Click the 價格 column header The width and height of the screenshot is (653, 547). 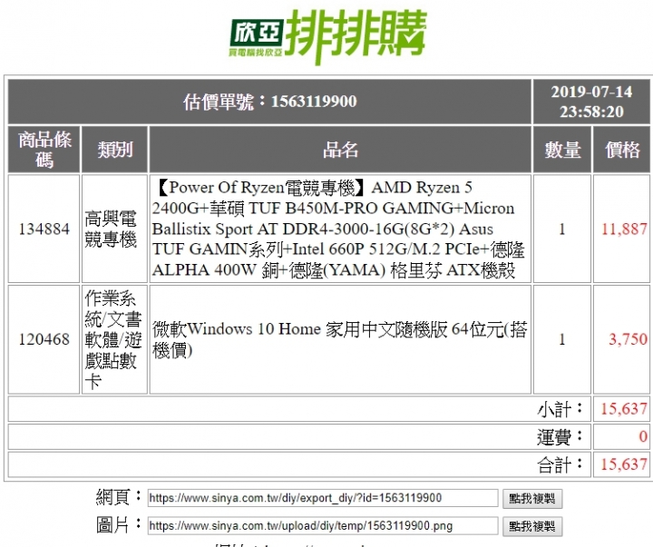622,149
